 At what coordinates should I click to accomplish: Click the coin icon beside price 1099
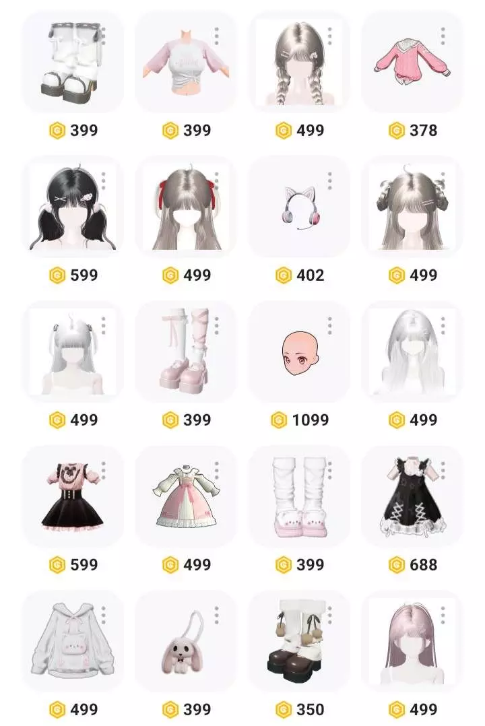pyautogui.click(x=279, y=420)
